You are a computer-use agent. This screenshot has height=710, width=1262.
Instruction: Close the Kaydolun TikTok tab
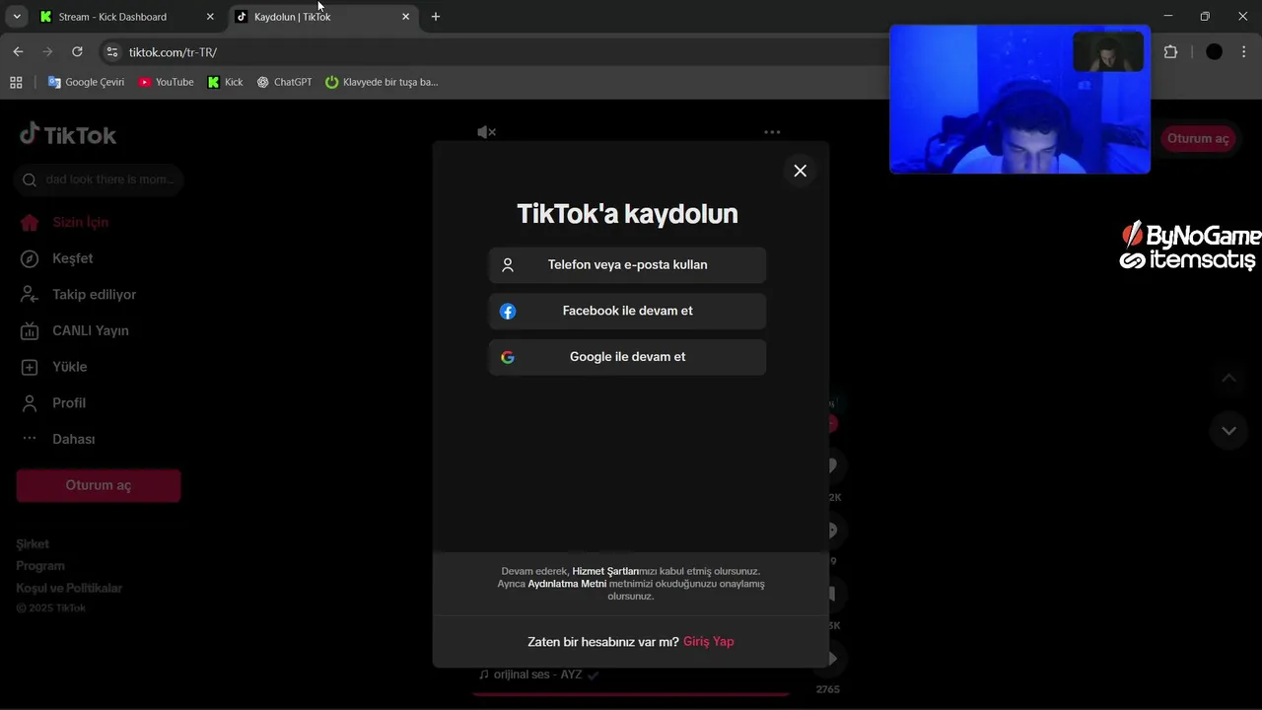[x=405, y=17]
